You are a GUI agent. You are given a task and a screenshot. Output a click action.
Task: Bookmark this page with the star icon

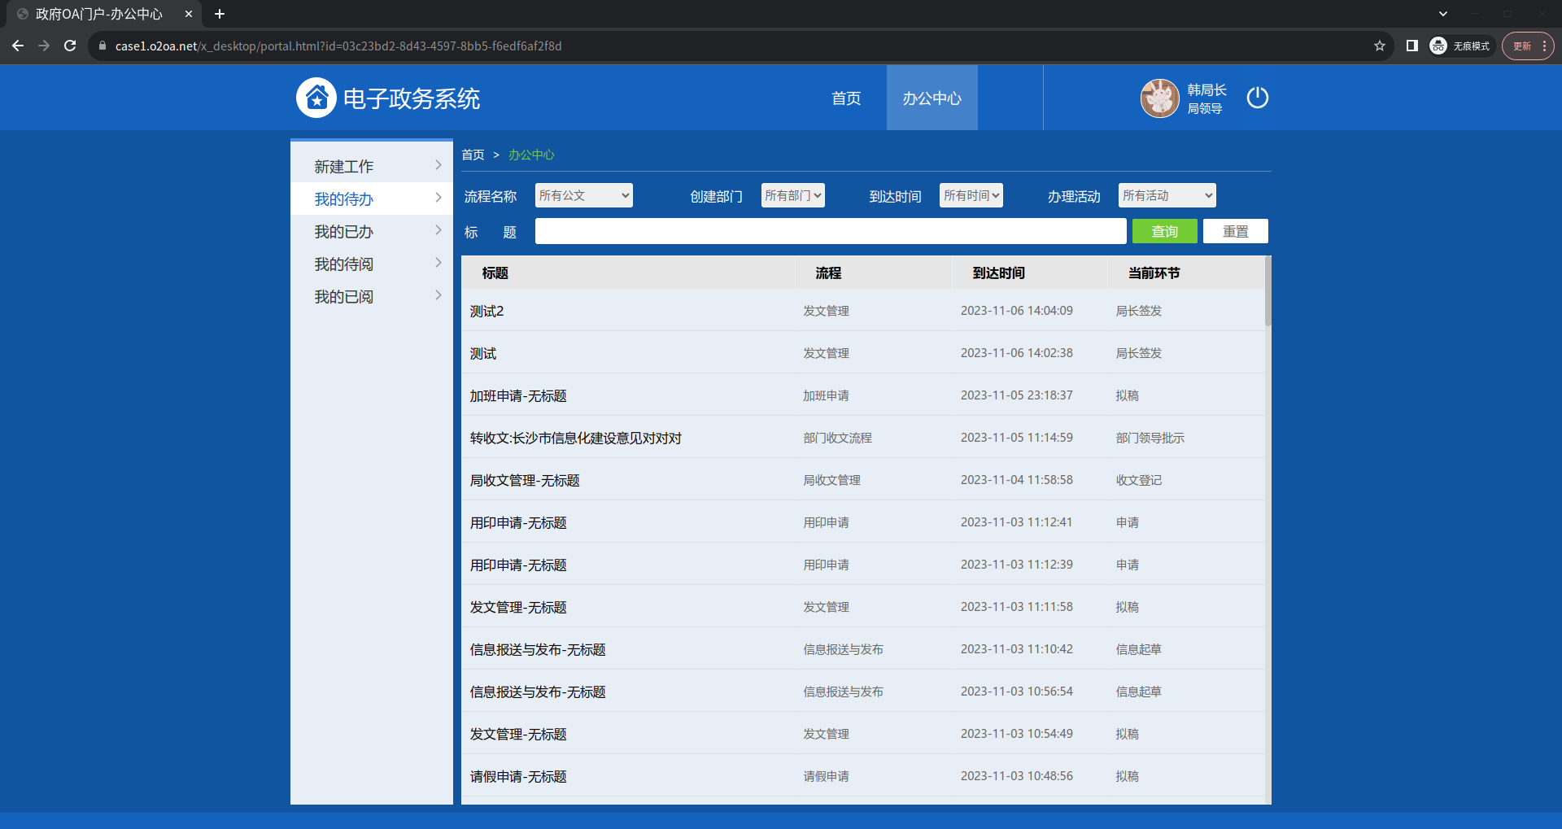point(1379,46)
